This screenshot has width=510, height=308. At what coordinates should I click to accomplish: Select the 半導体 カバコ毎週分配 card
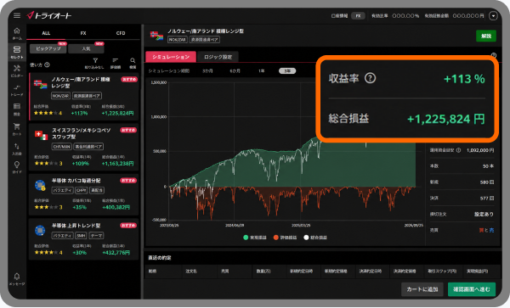click(83, 195)
